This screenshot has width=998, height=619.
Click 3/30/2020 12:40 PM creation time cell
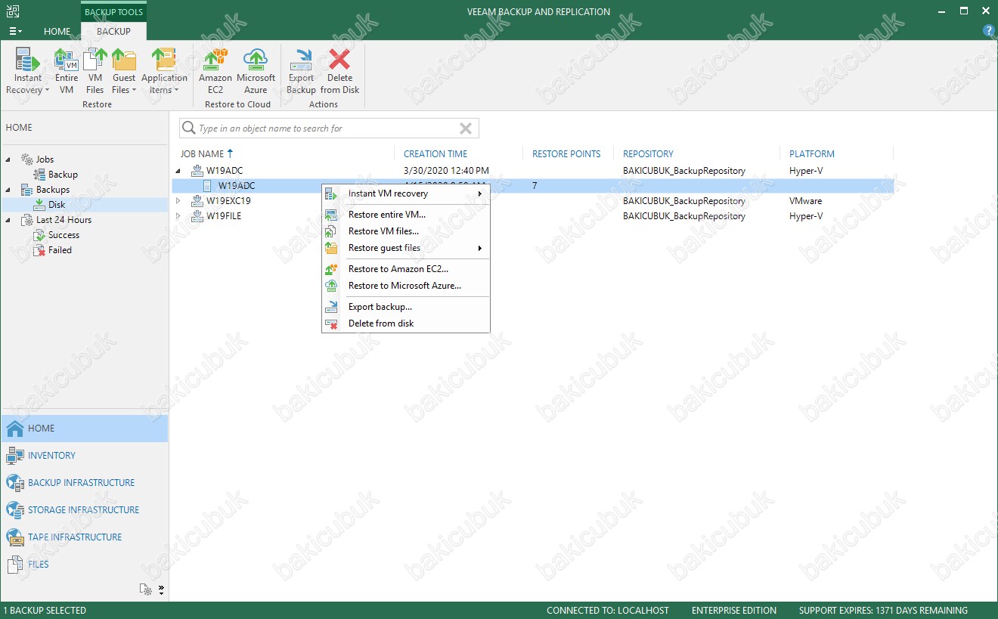coord(446,171)
